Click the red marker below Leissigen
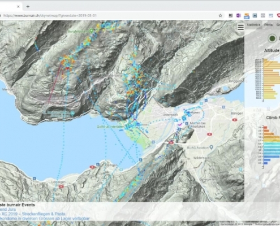Viewport: 280px width, 226px height. pos(61,186)
